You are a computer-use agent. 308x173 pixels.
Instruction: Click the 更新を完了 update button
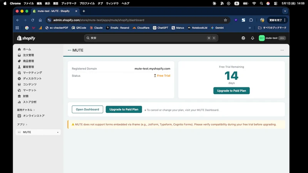[x=277, y=20]
